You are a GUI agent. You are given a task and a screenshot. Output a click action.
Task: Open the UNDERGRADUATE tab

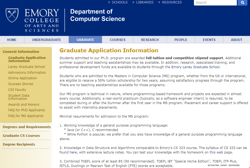click(46, 40)
